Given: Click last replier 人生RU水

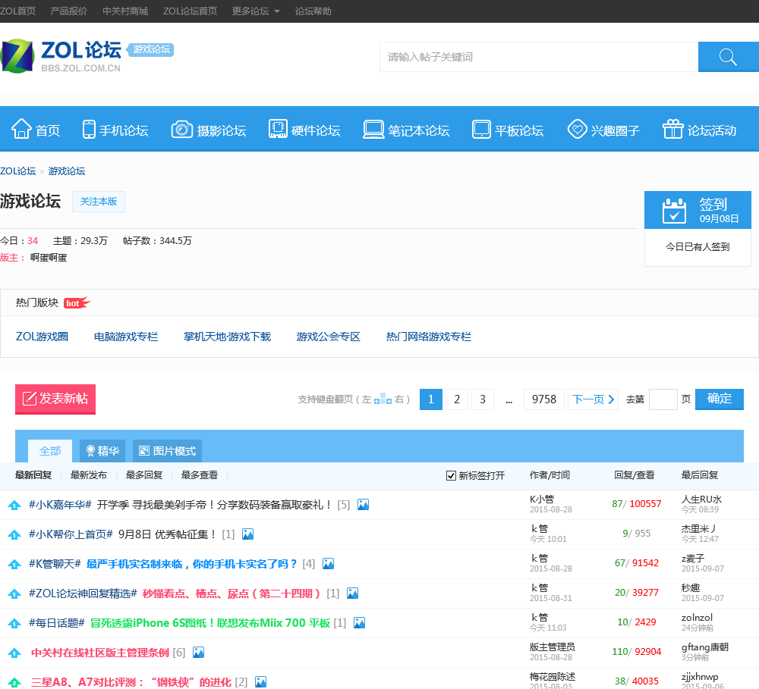Looking at the screenshot, I should [701, 500].
